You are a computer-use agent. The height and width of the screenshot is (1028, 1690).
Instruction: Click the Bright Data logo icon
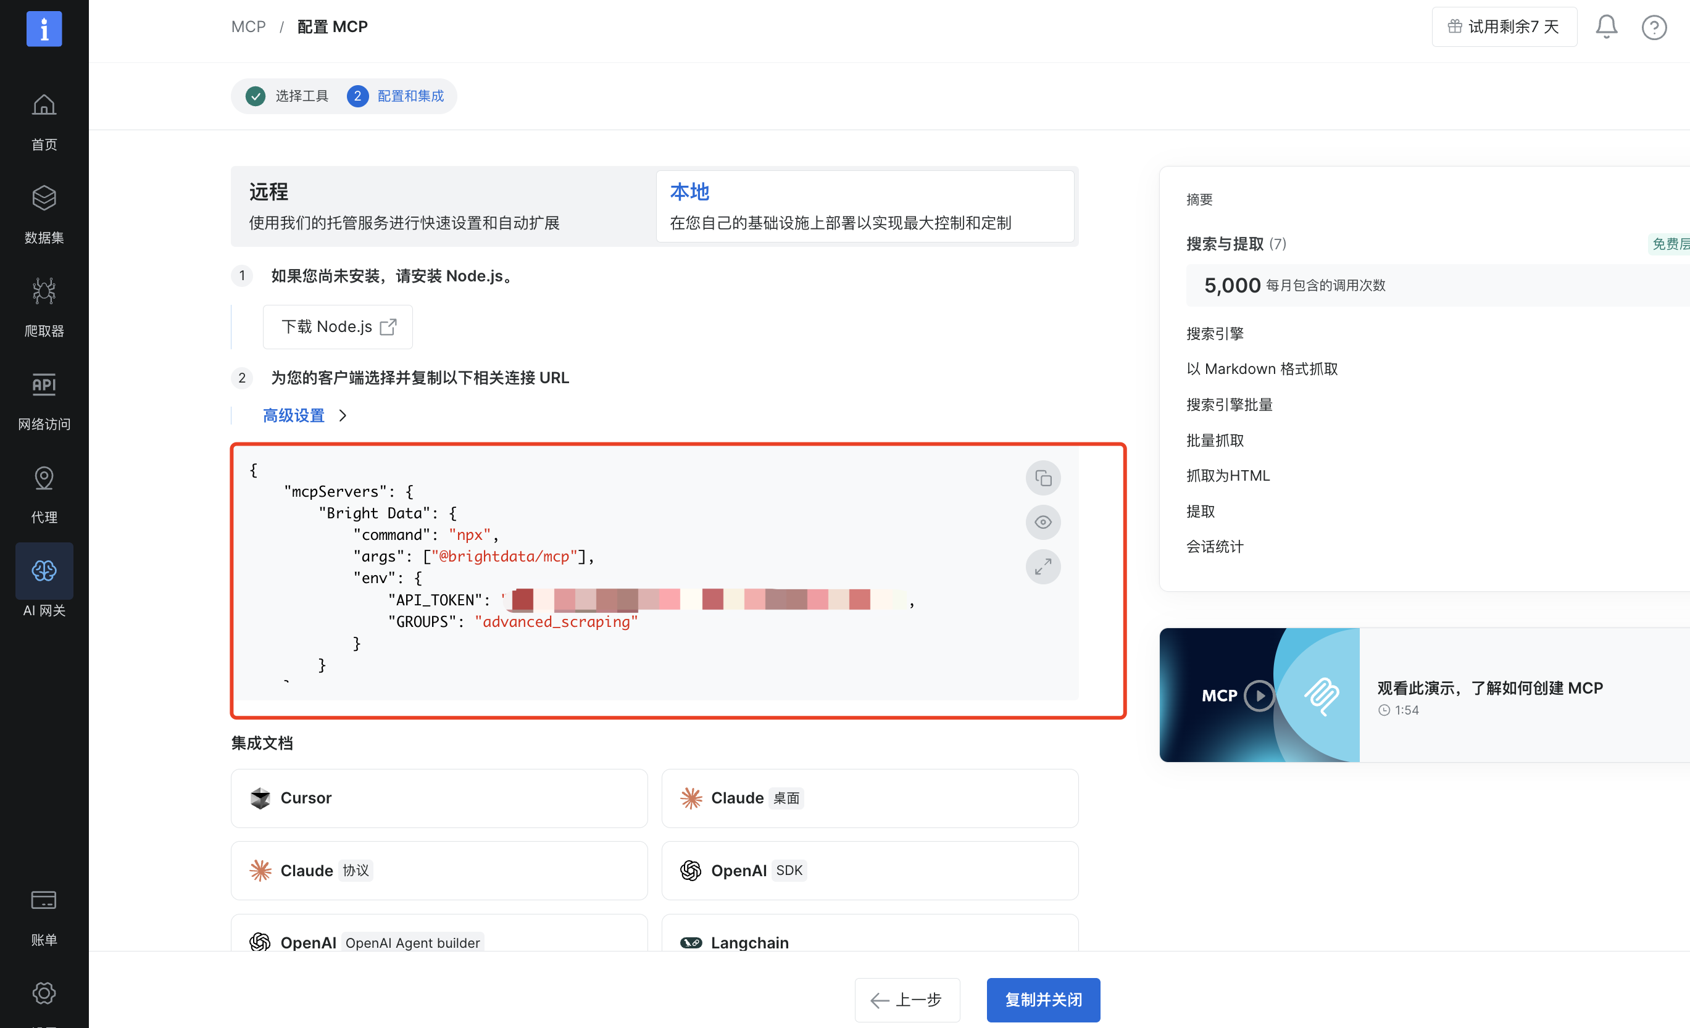click(x=44, y=29)
